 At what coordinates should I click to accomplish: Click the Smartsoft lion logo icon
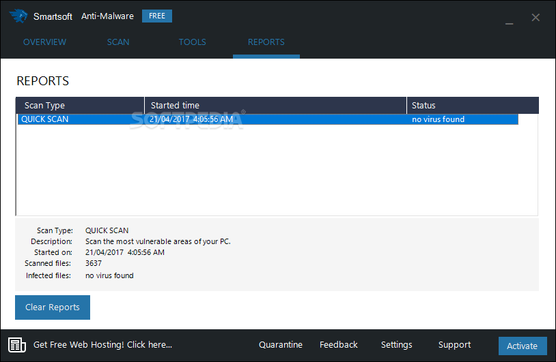(x=18, y=16)
